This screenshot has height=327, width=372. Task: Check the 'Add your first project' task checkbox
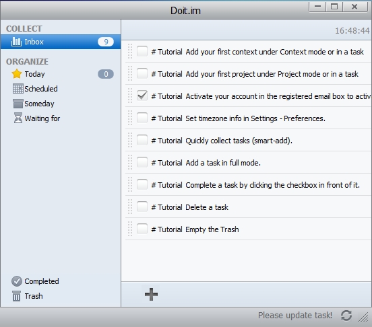coord(142,73)
